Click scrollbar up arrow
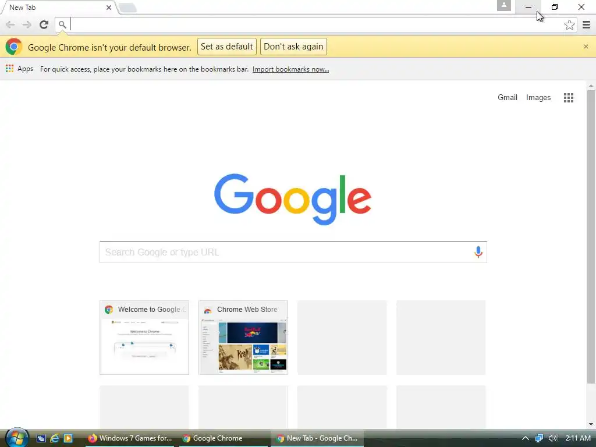The height and width of the screenshot is (447, 596). click(x=591, y=86)
